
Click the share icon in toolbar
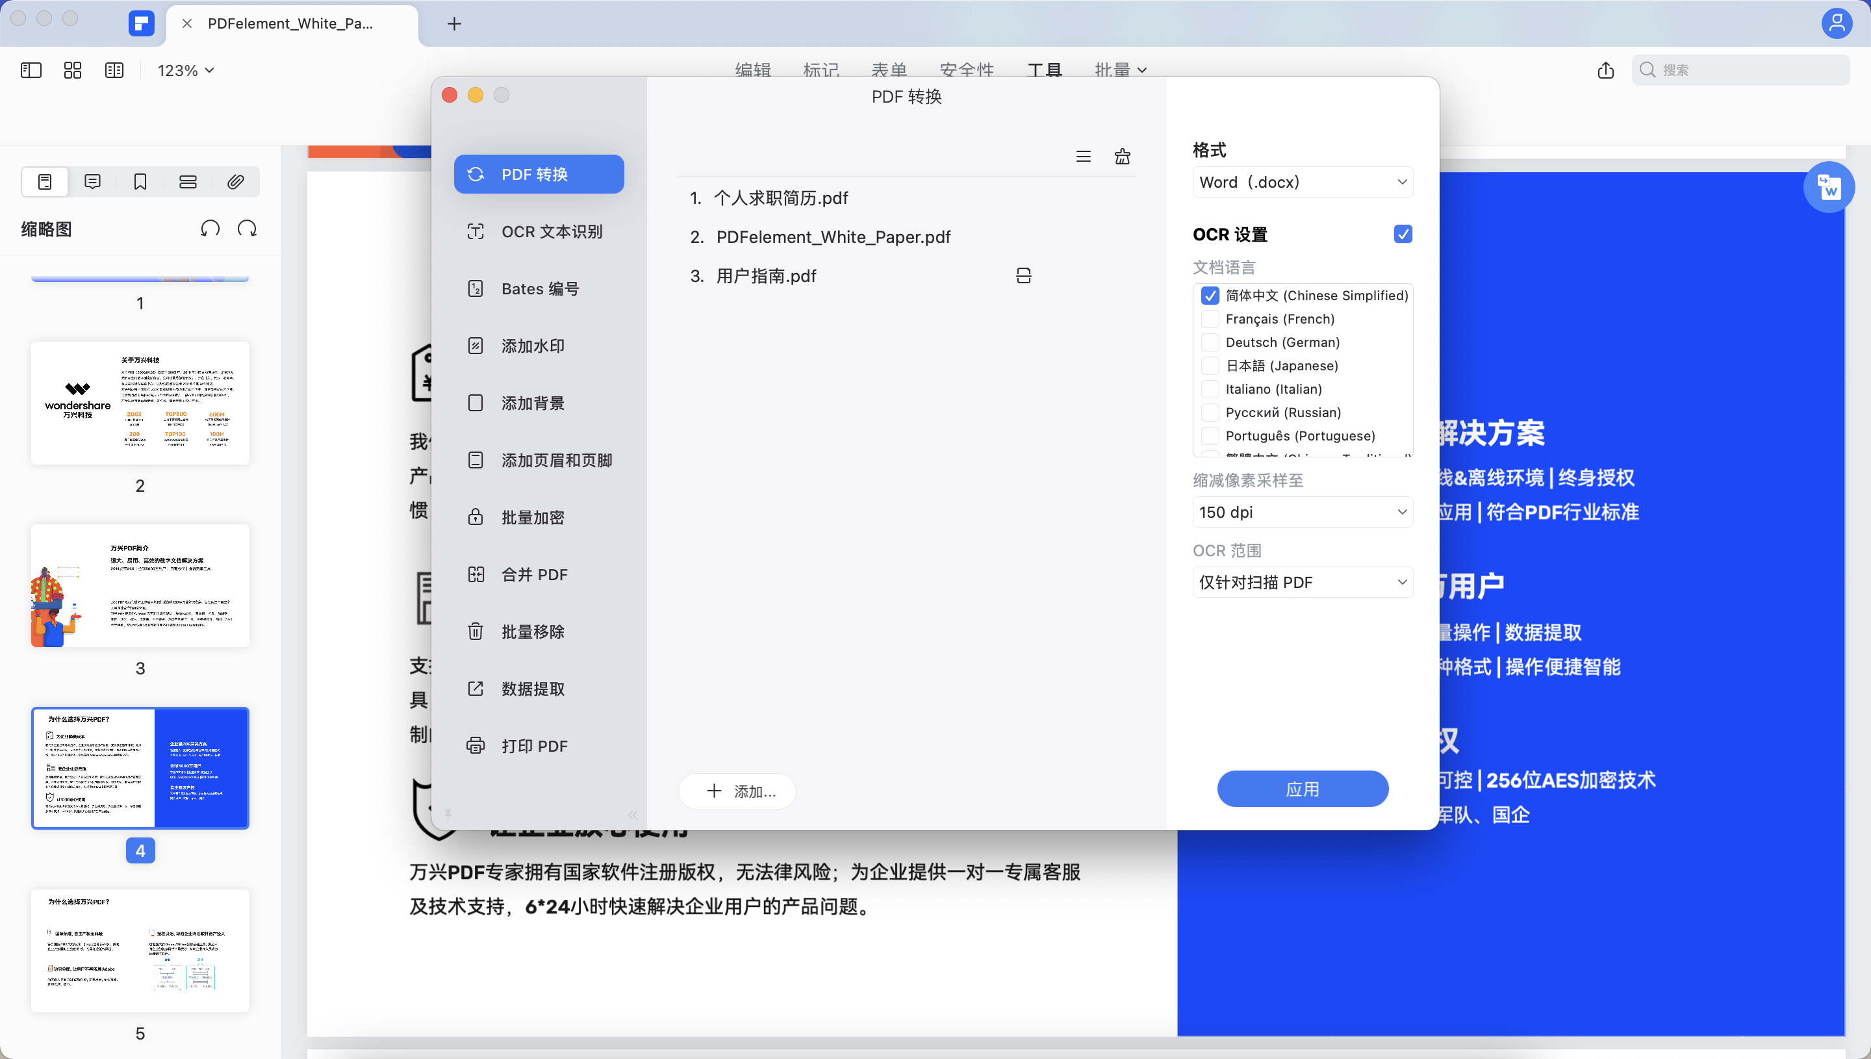(x=1605, y=71)
